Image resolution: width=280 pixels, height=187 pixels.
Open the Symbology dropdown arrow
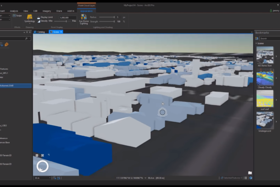(x=30, y=23)
